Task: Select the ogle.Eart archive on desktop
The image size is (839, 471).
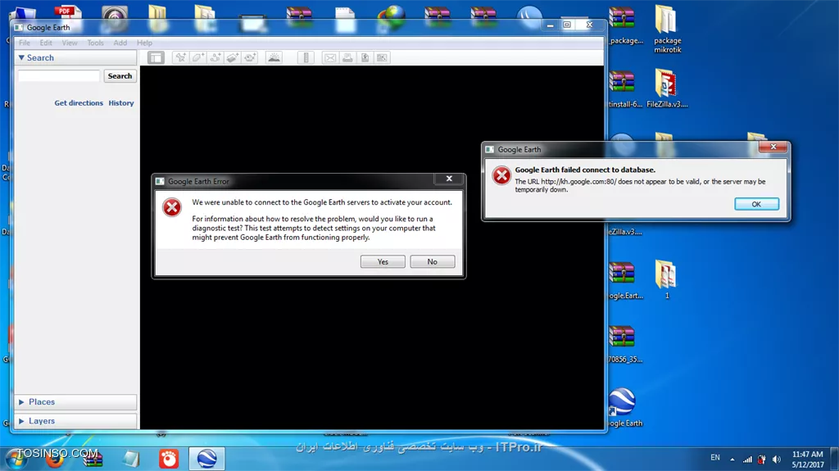Action: (x=624, y=280)
